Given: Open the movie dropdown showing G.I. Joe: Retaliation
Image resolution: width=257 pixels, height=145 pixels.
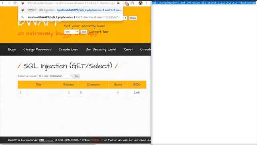Looking at the screenshot, I should tap(55, 76).
